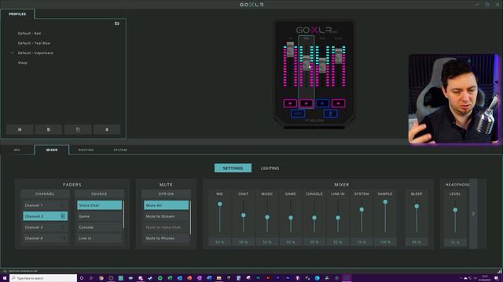Click the document icon button under profiles
This screenshot has width=503, height=282.
(x=49, y=129)
